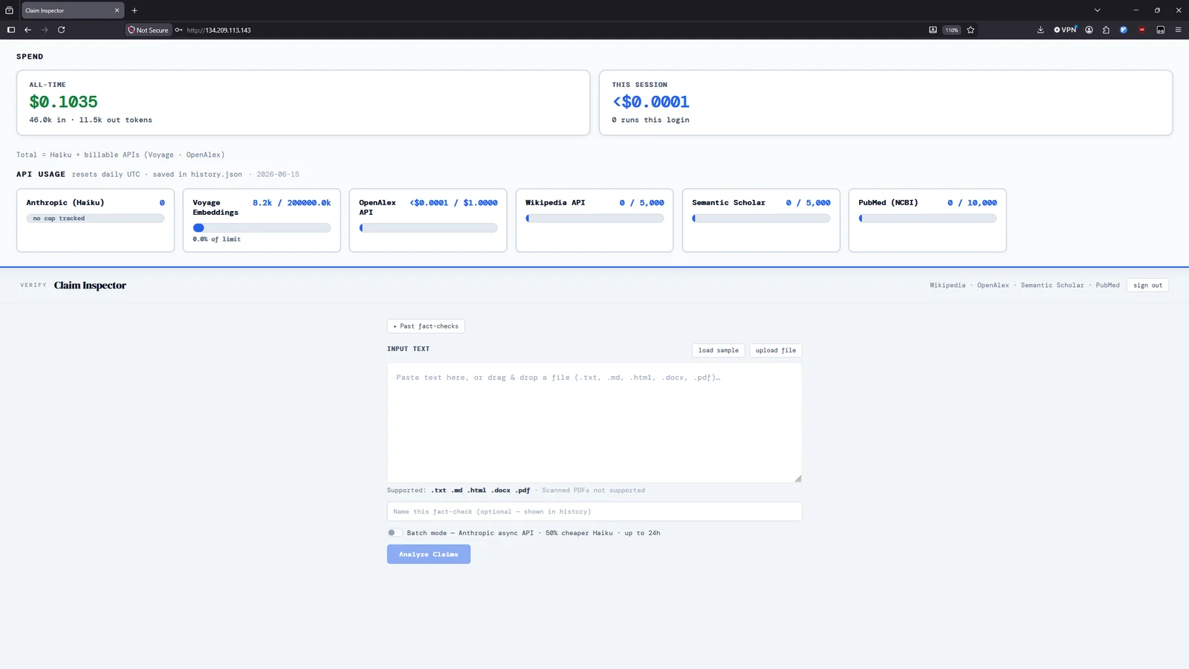Click the PubMed (NCBI) usage progress bar
Screen dimensions: 1189x669
coord(927,219)
